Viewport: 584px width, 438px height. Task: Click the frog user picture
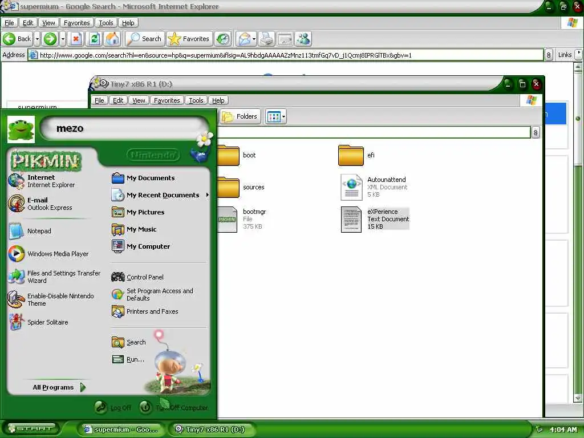coord(21,129)
